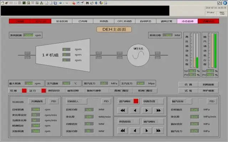Select the 安全区间 status tab
Image resolution: width=228 pixels, height=142 pixels.
pyautogui.click(x=62, y=21)
